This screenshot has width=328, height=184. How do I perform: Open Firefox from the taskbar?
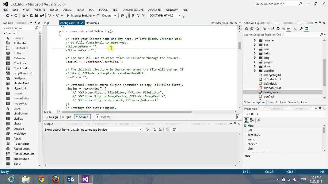56,179
